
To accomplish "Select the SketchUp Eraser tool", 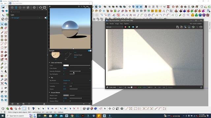I will [x=6, y=28].
